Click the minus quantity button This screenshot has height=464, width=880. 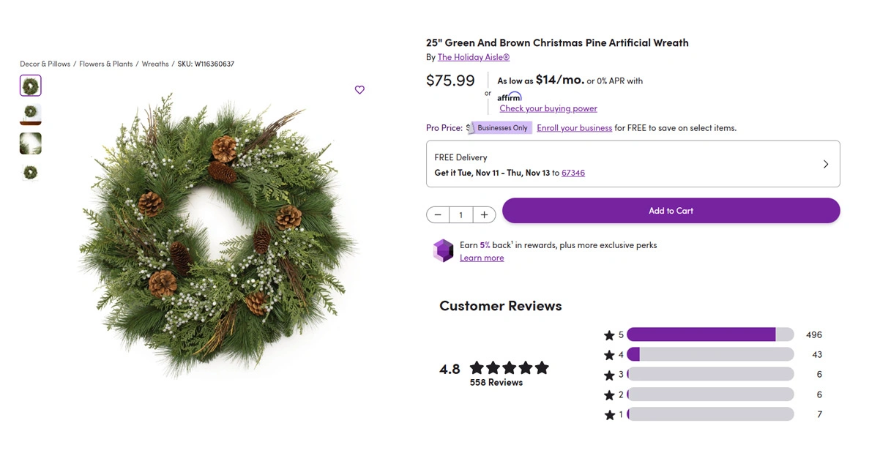click(x=438, y=214)
